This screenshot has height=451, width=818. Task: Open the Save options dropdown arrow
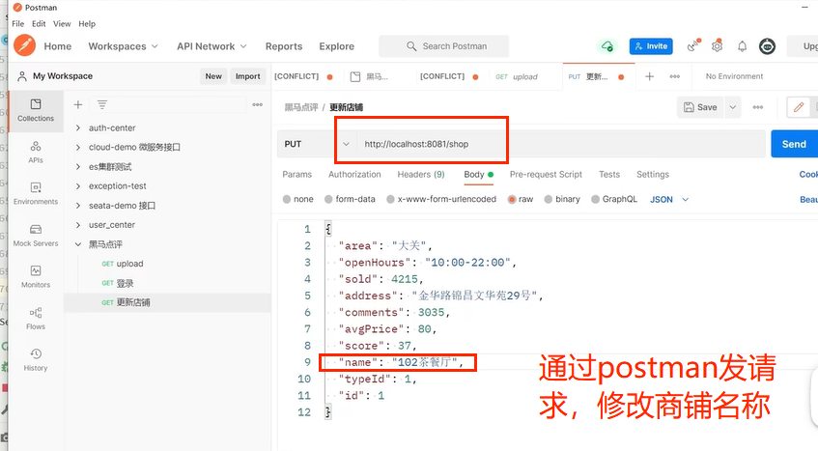(733, 107)
